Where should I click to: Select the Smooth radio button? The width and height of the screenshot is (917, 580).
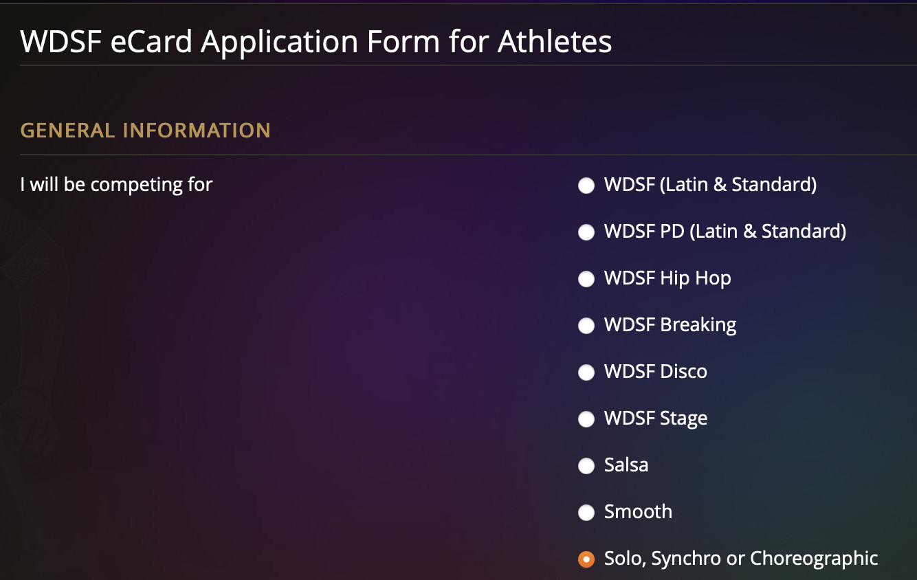pos(586,513)
